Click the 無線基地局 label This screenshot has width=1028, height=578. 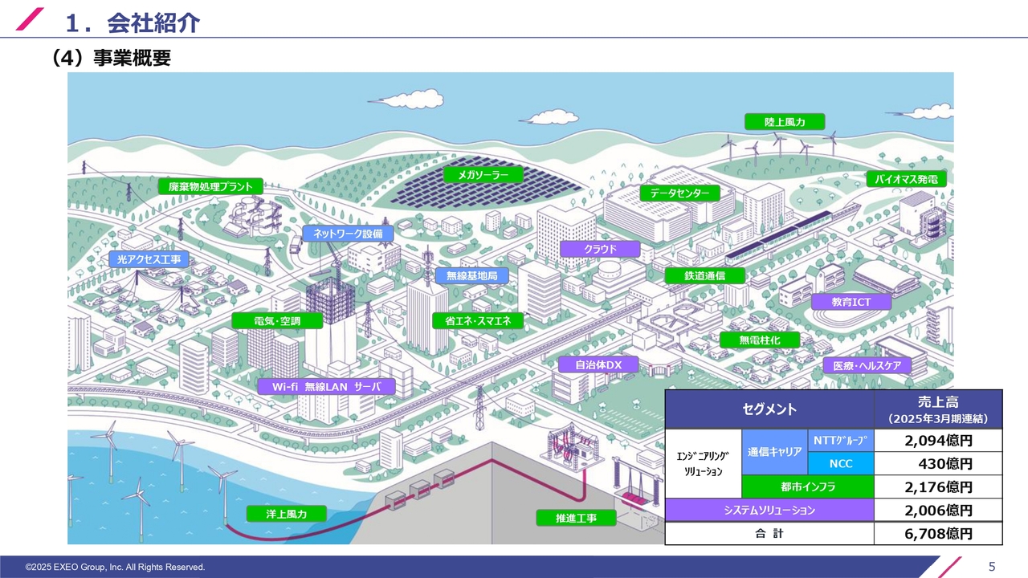pos(471,275)
